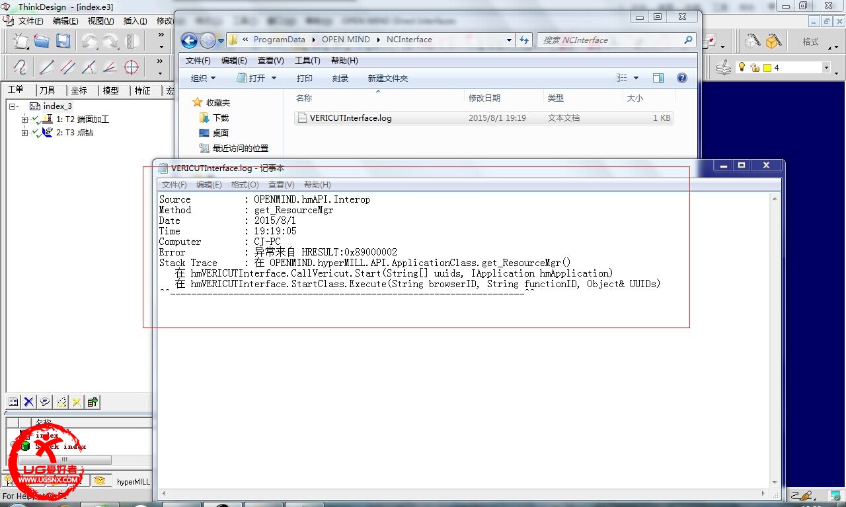Click the green Stock index cylinder icon
846x507 pixels.
coord(24,446)
